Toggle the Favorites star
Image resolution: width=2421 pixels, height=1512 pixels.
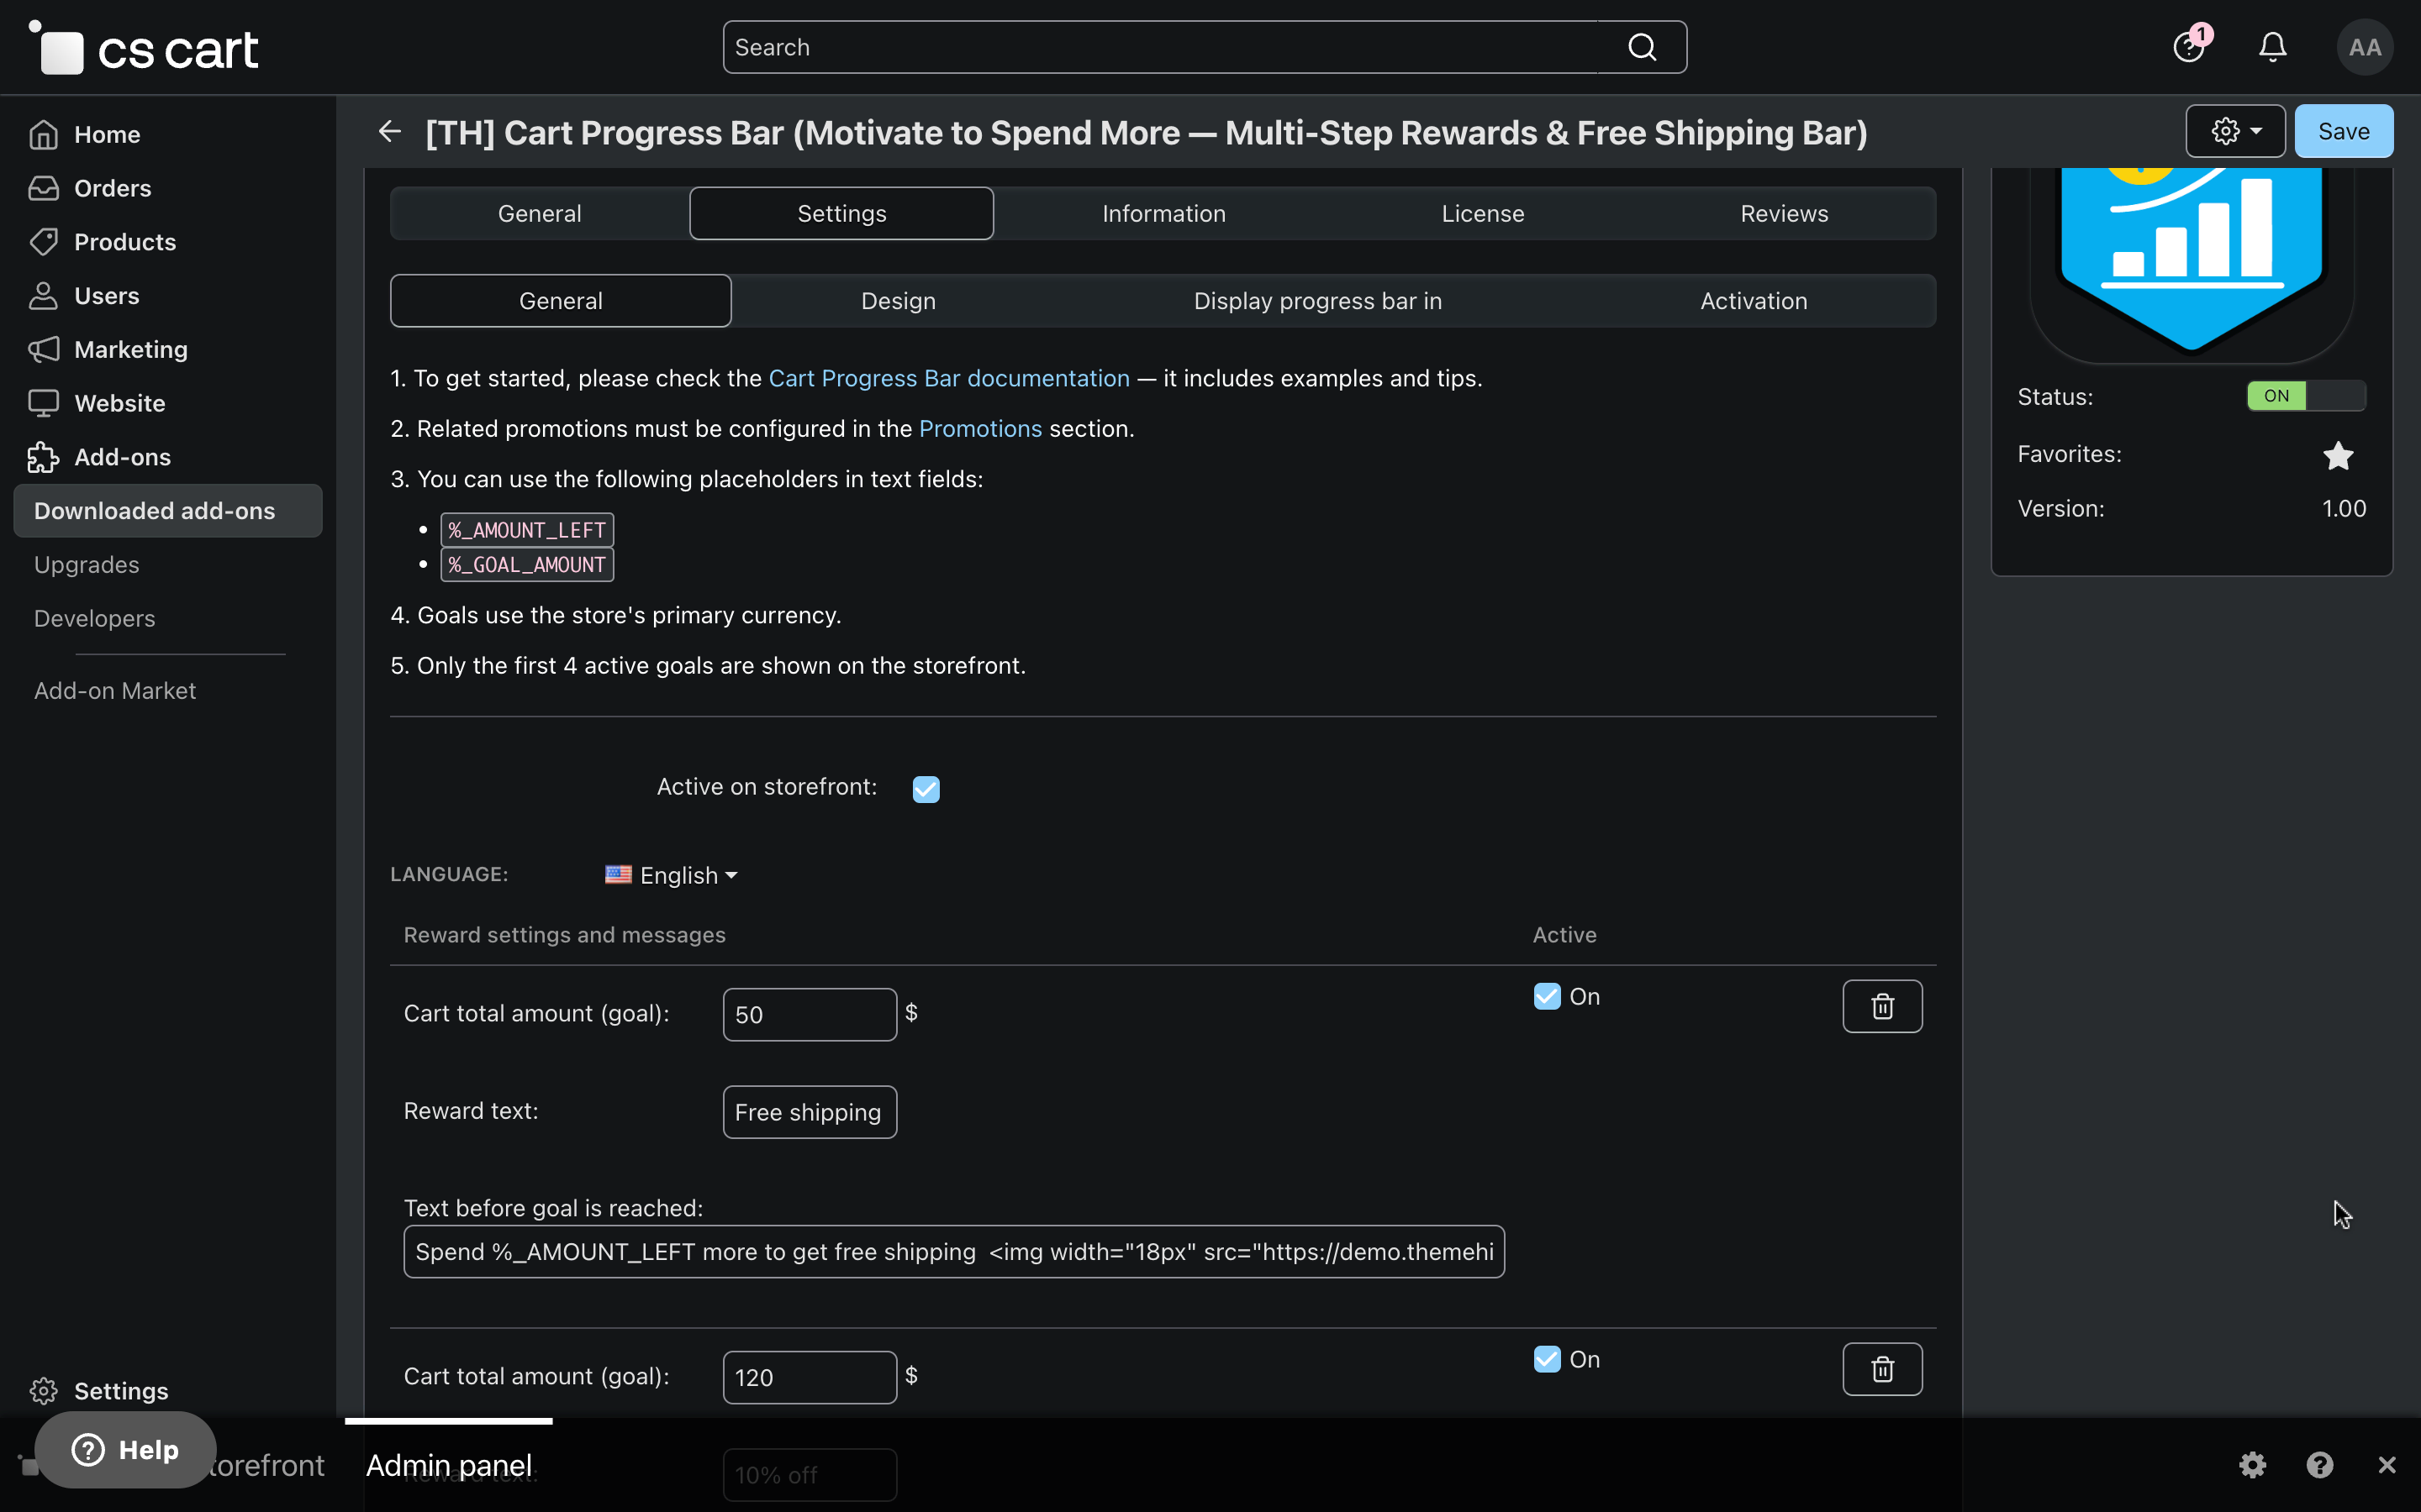2338,455
